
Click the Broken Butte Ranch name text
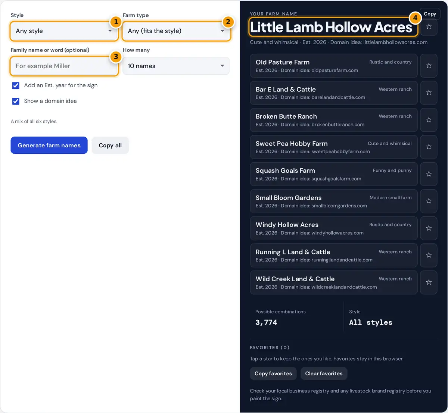click(x=286, y=116)
